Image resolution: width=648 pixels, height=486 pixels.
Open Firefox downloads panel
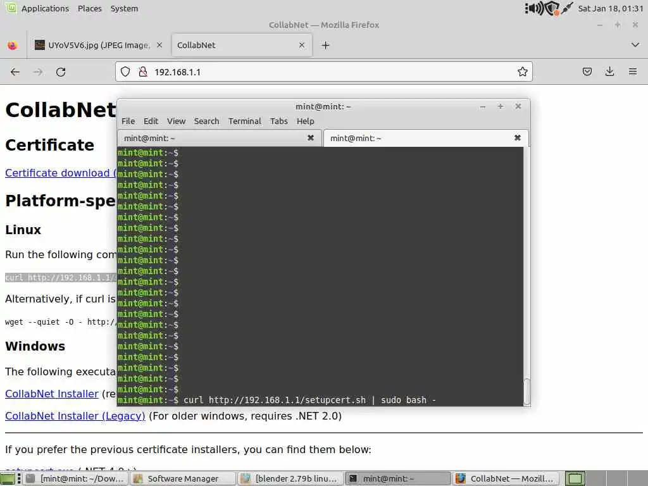609,72
